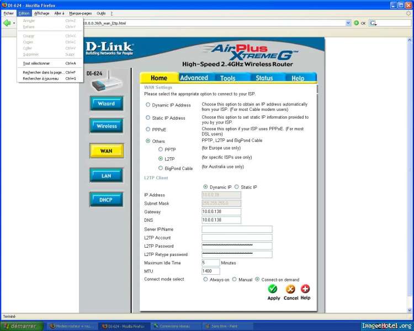
Task: Click the URL address bar
Action: coord(214,23)
